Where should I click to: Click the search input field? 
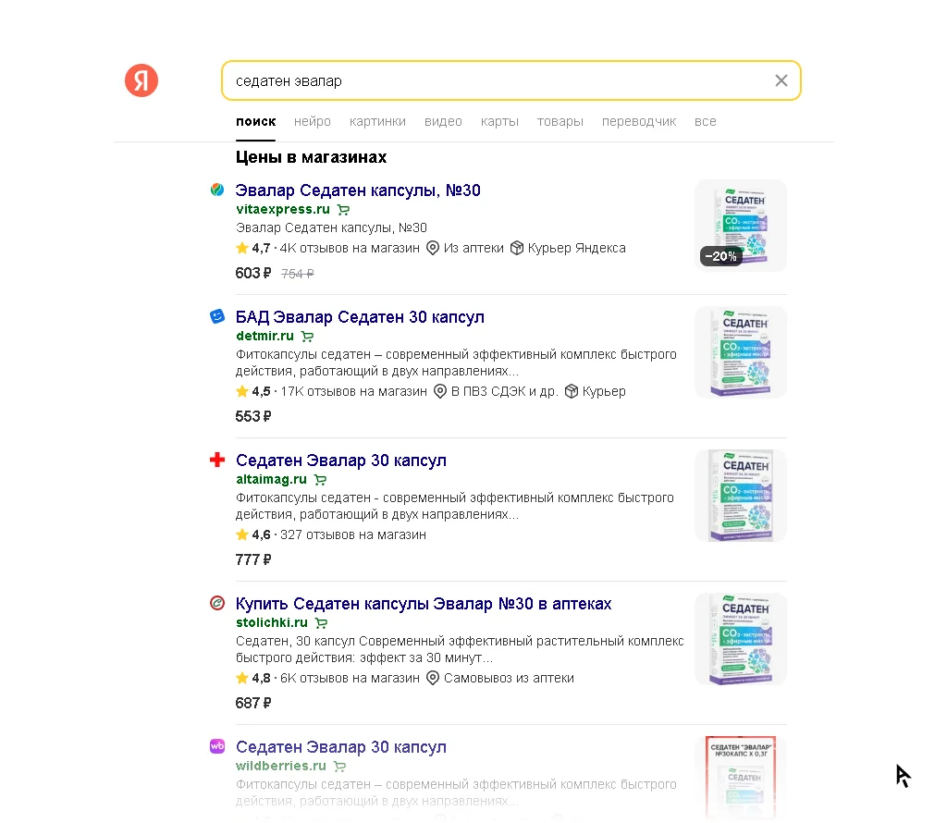(499, 80)
